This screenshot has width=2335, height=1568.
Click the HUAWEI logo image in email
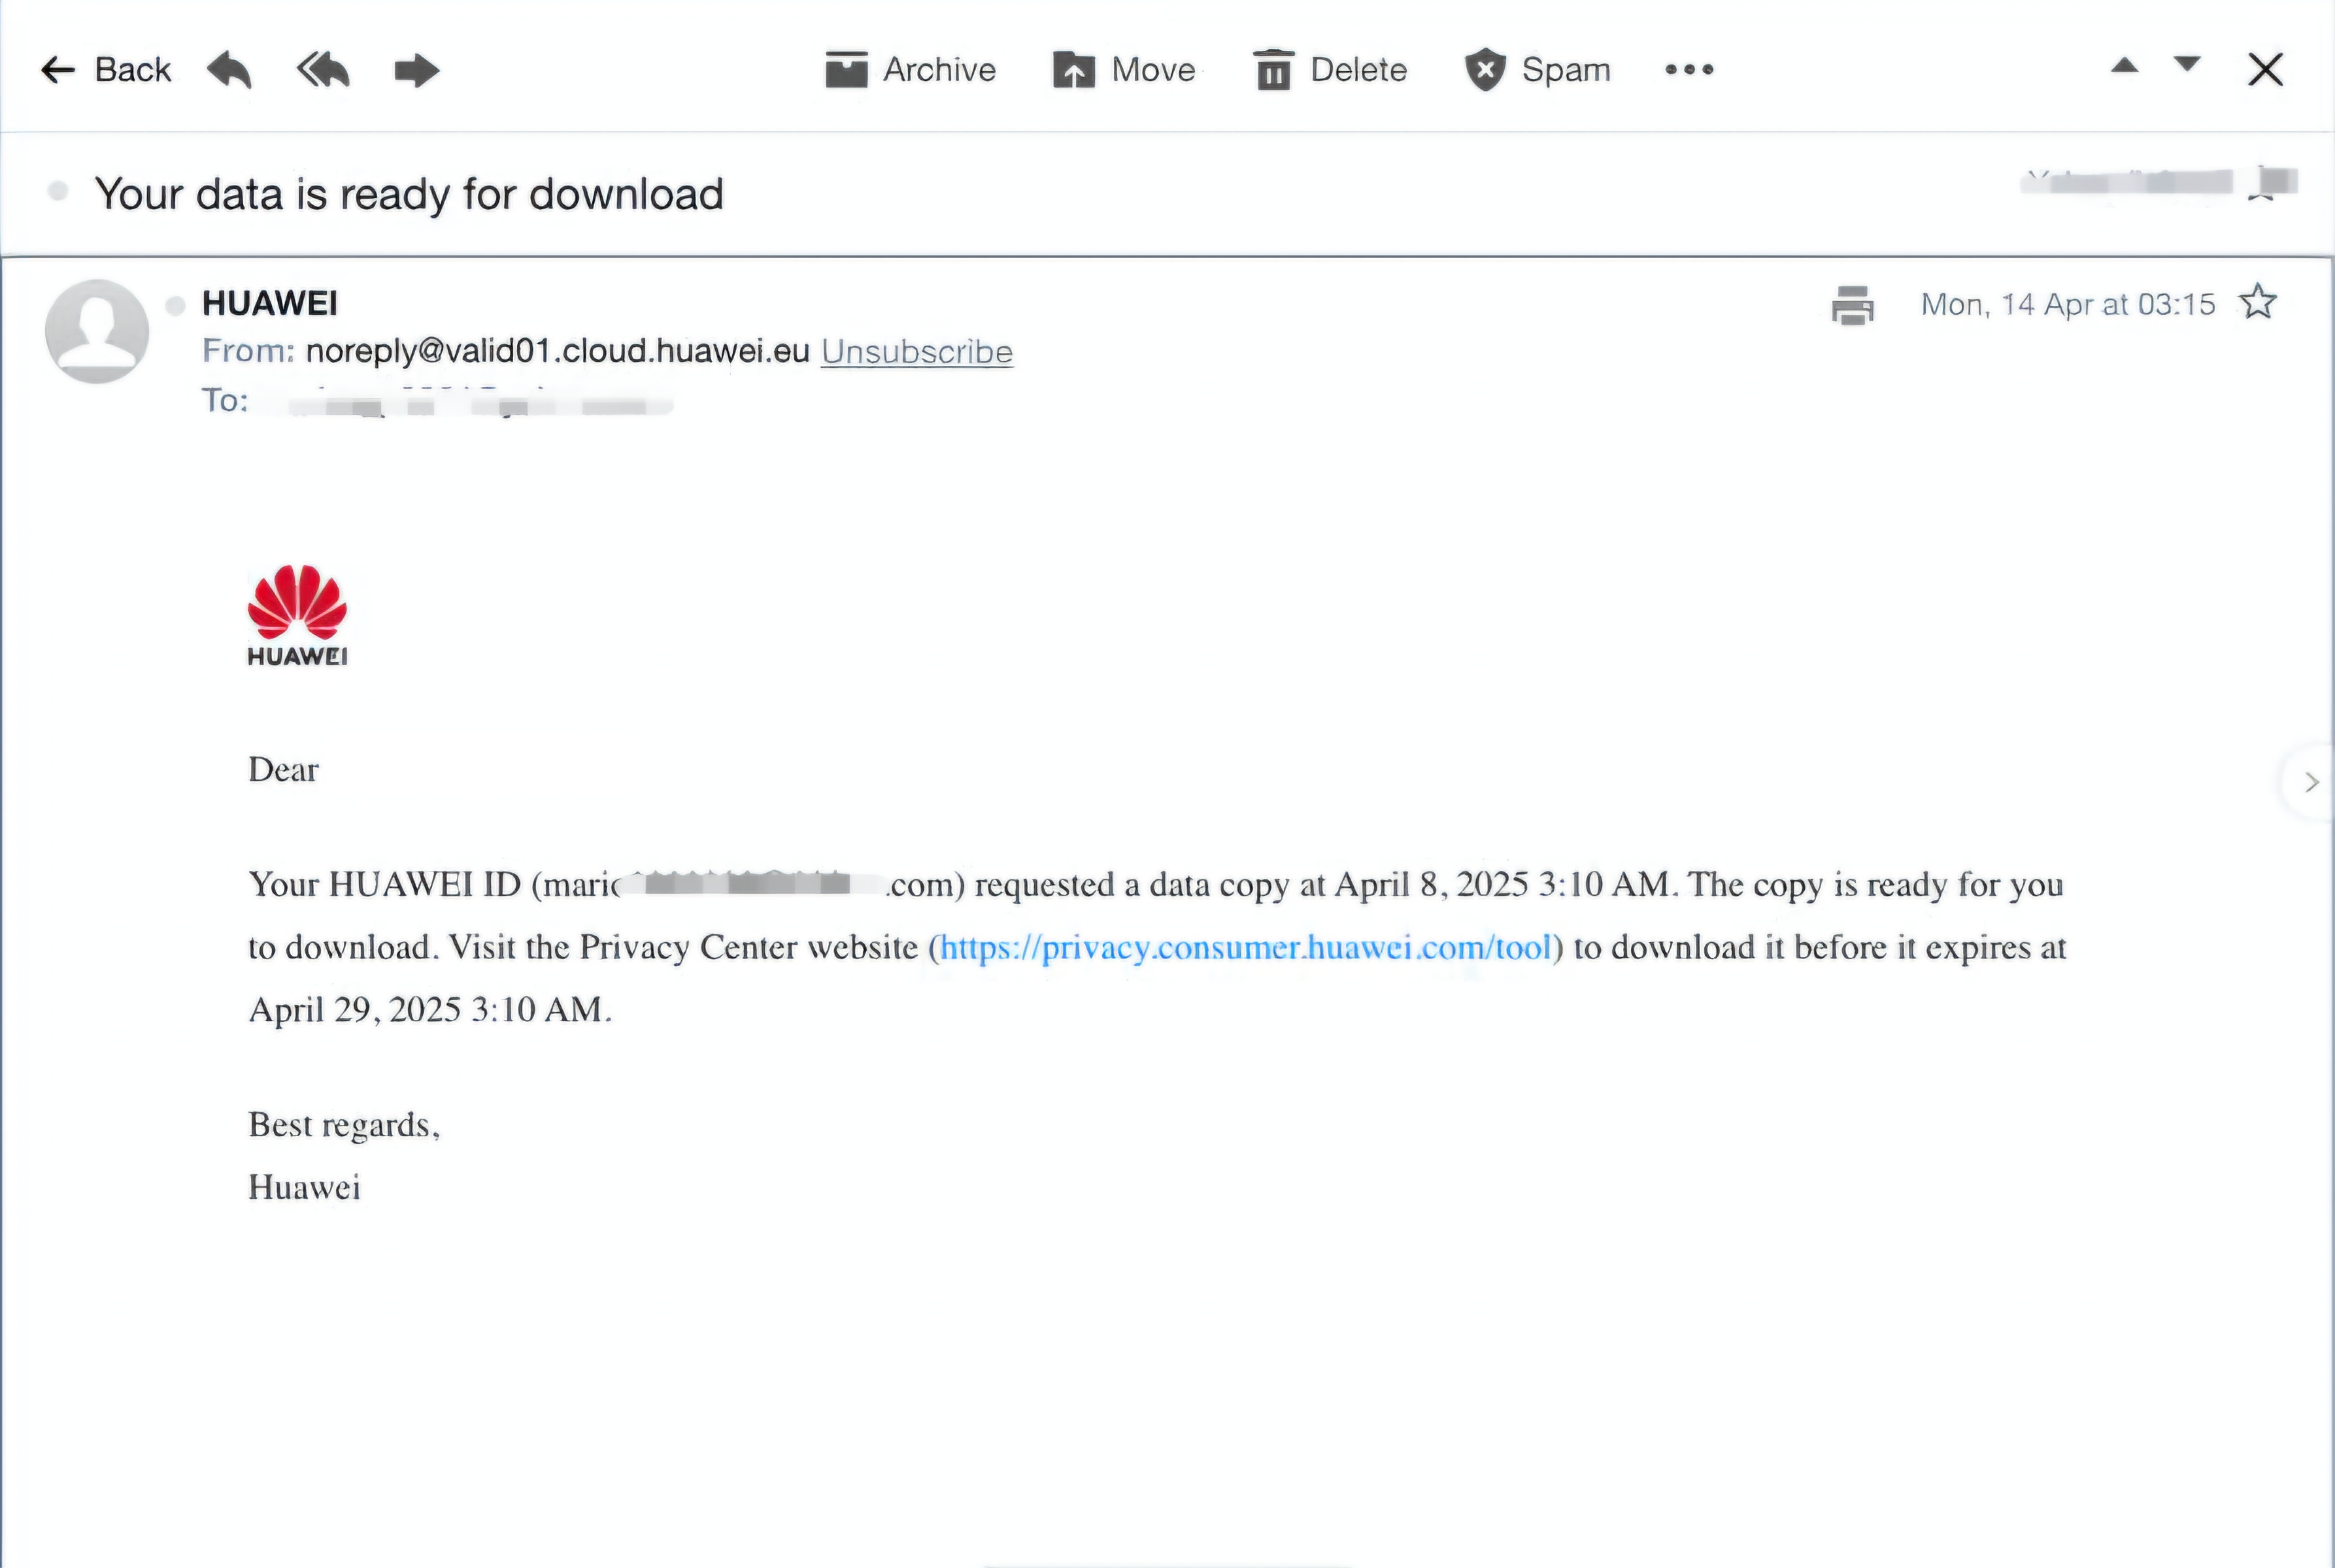coord(297,615)
